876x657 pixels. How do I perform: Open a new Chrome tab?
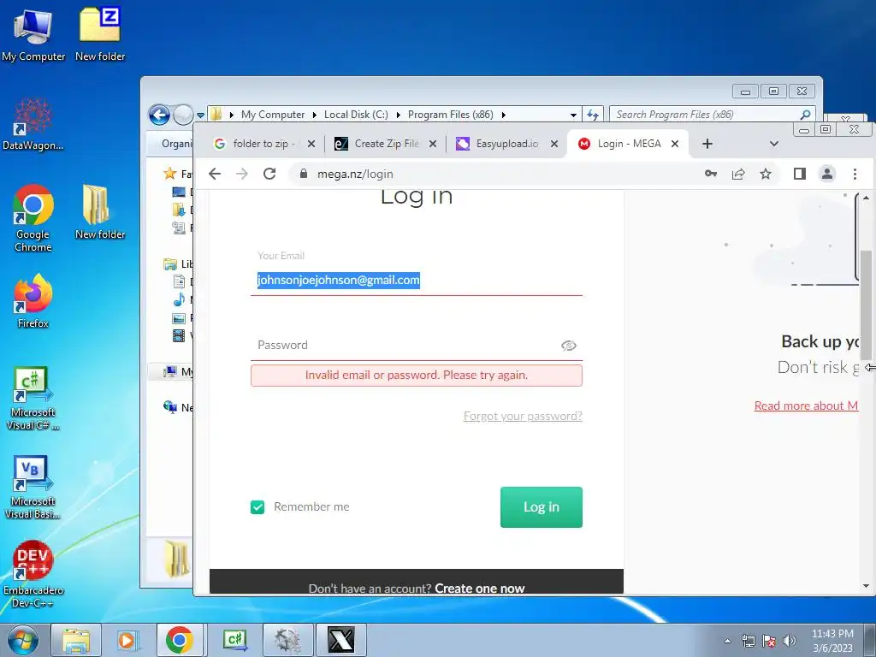coord(707,144)
